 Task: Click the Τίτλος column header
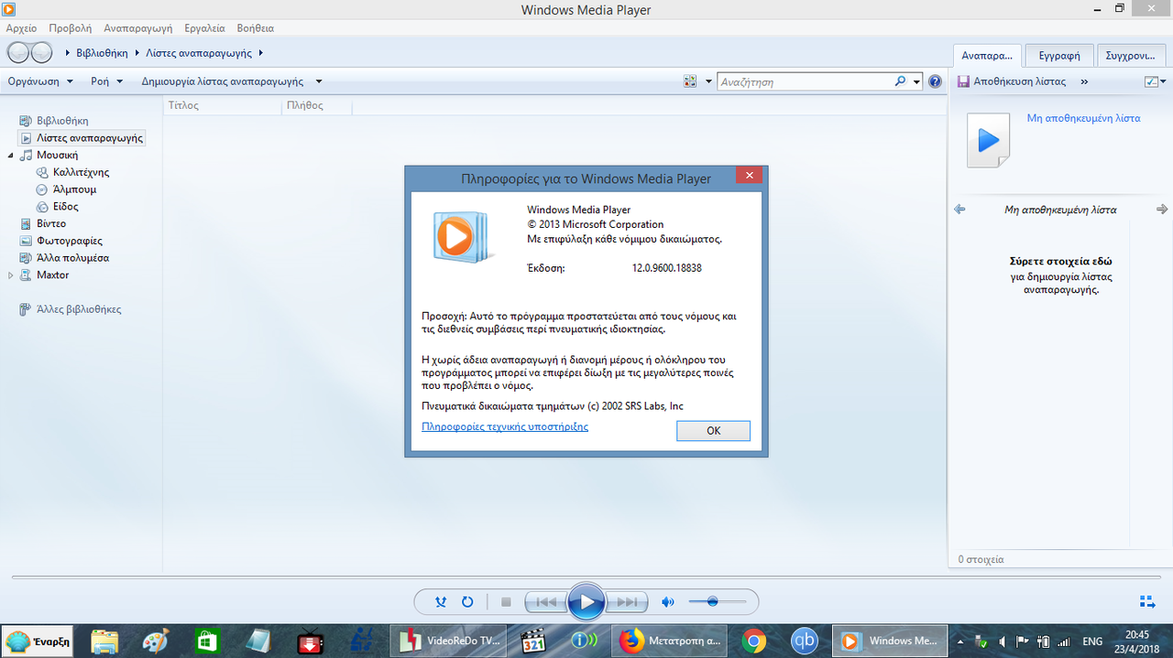(223, 105)
